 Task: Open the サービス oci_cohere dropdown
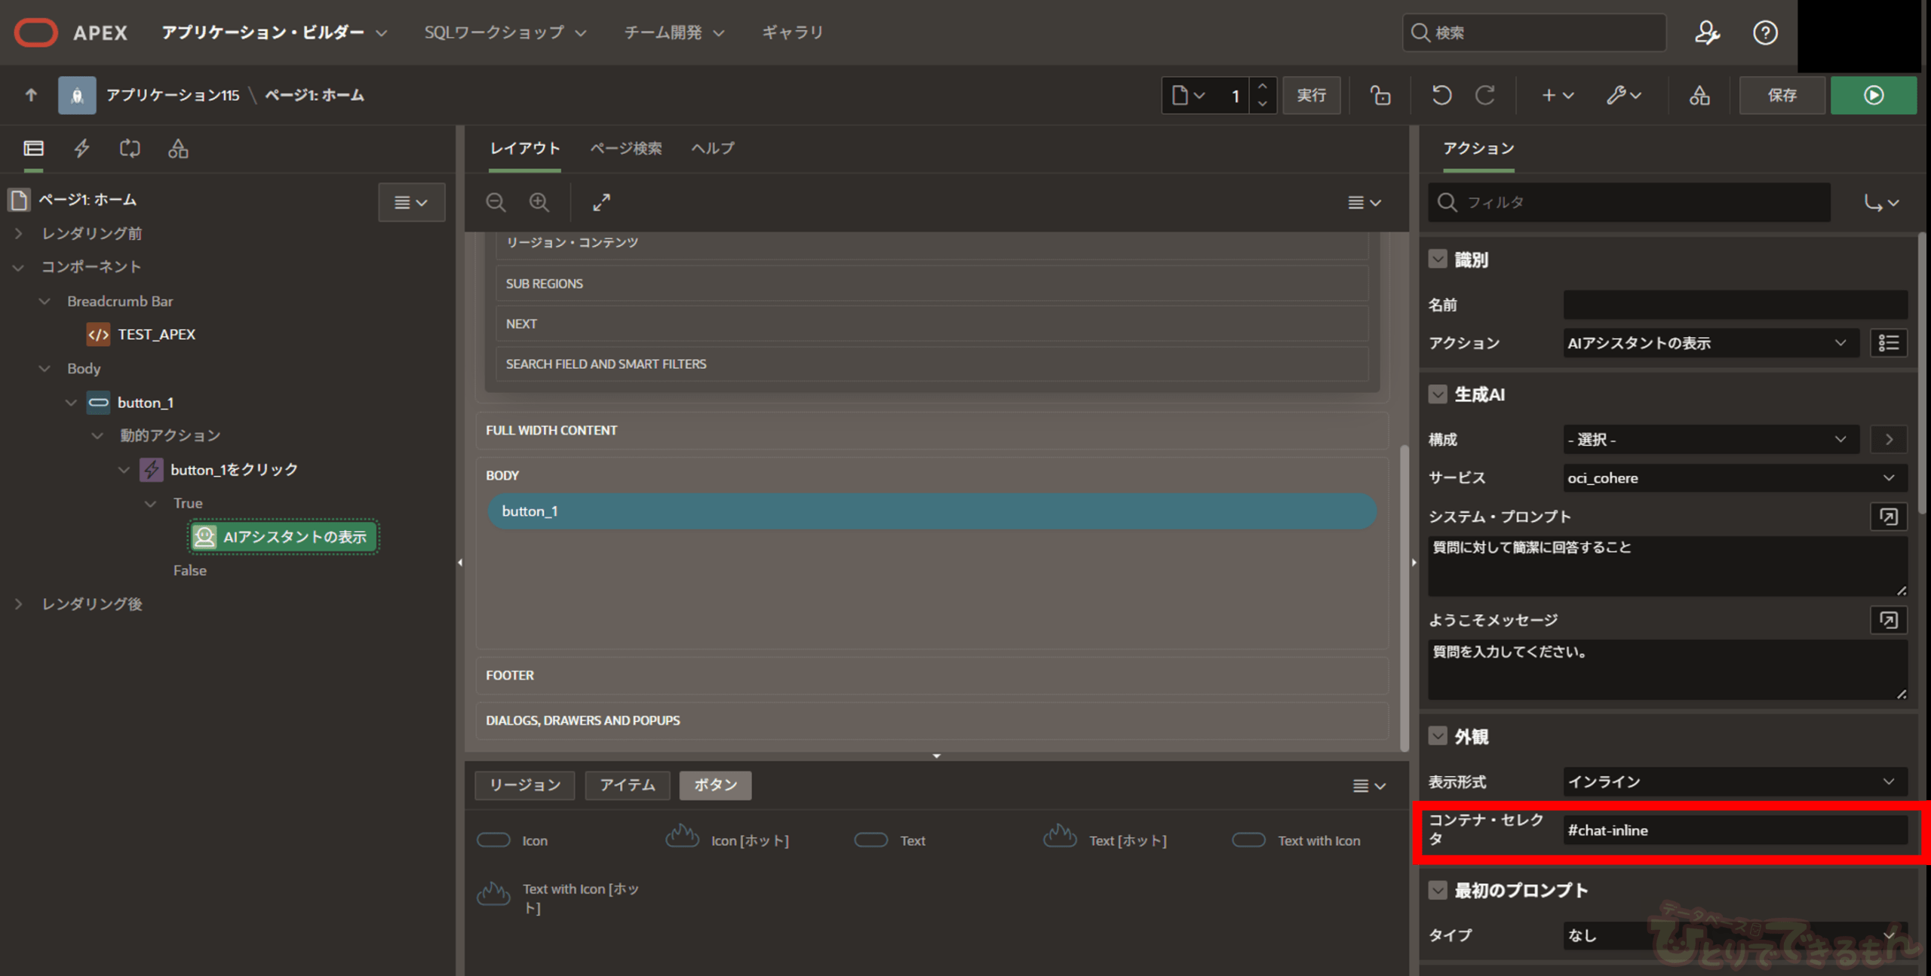1733,477
